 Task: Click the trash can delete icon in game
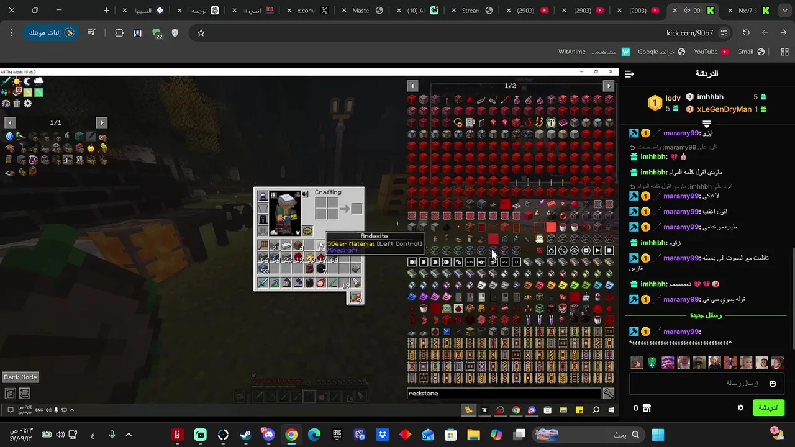(x=17, y=104)
